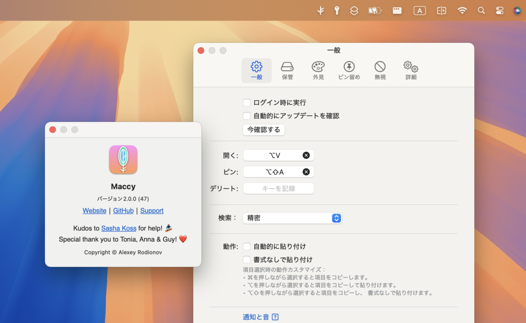Select the ピン shortcut recorder field
Screen dimensions: 526x323
[x=279, y=172]
